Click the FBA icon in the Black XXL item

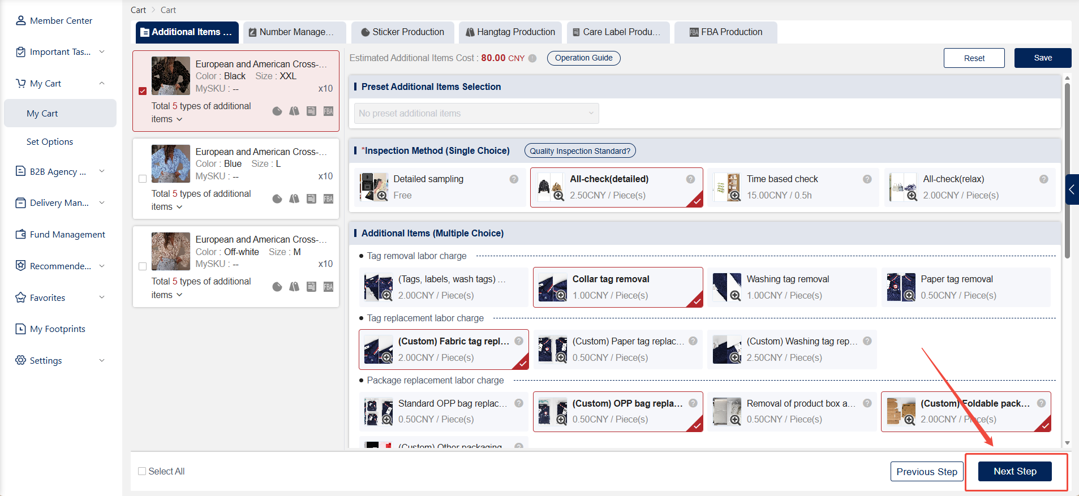click(328, 111)
